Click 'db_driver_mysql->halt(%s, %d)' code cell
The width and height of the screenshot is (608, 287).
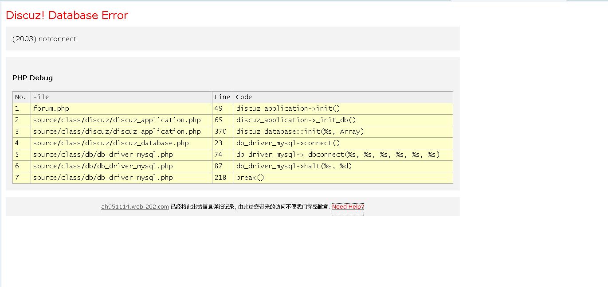(x=343, y=166)
